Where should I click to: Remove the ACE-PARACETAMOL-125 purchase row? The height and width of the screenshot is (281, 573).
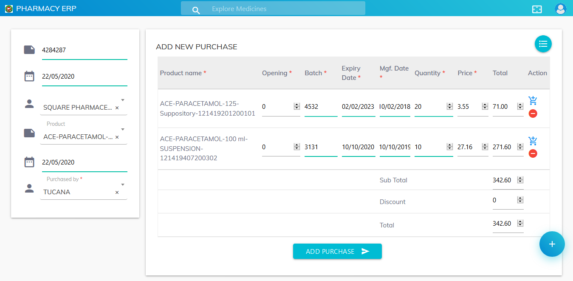533,114
